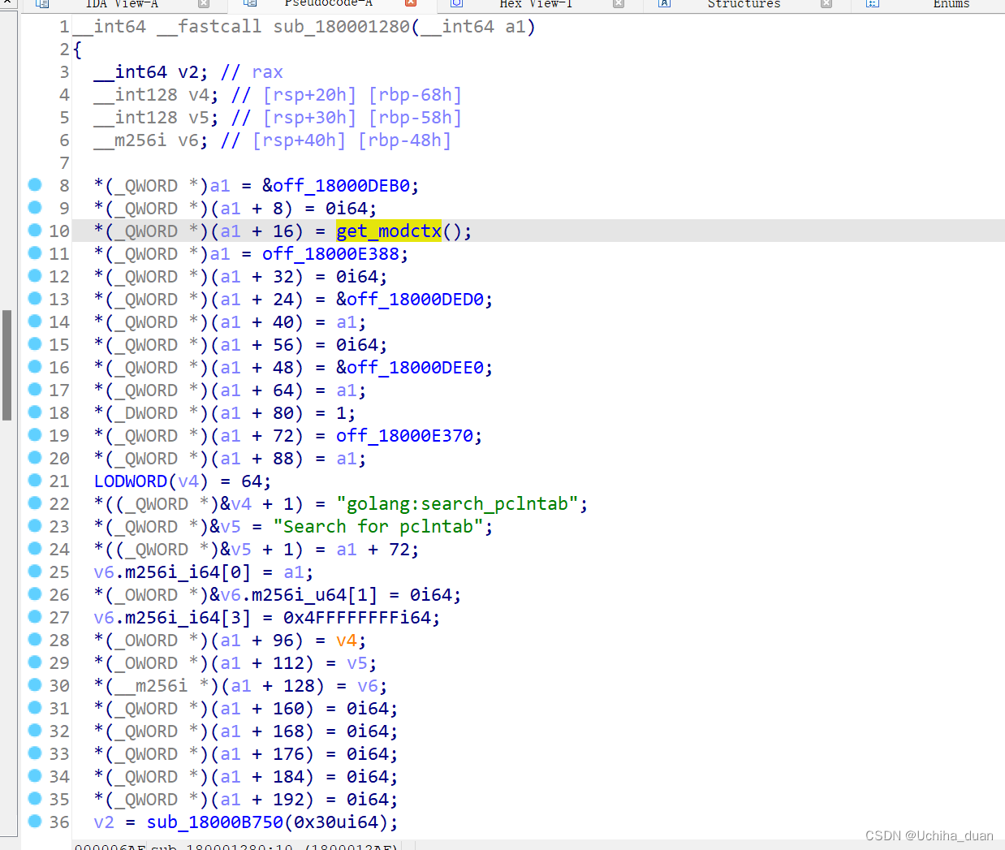Click the Structures tab icon
This screenshot has width=1005, height=850.
tap(664, 5)
